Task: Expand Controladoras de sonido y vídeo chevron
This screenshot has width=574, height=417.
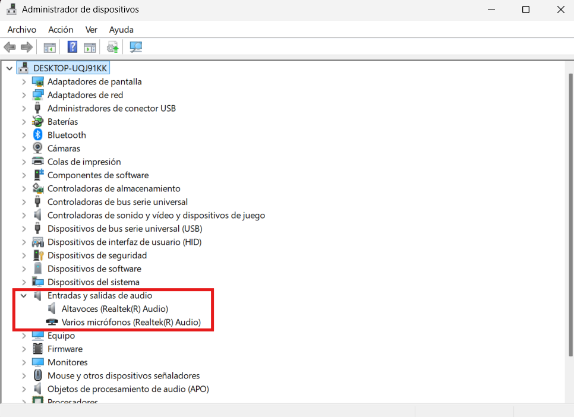Action: click(x=24, y=215)
